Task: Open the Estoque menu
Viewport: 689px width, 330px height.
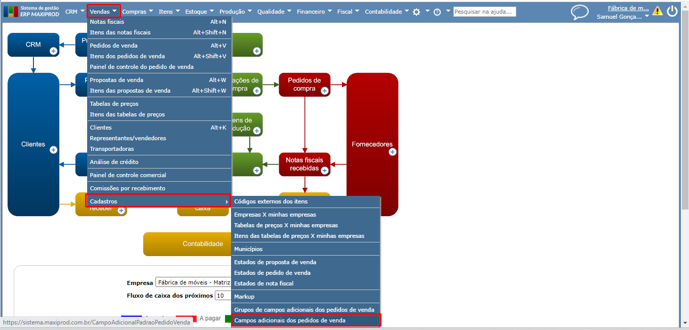Action: point(200,11)
